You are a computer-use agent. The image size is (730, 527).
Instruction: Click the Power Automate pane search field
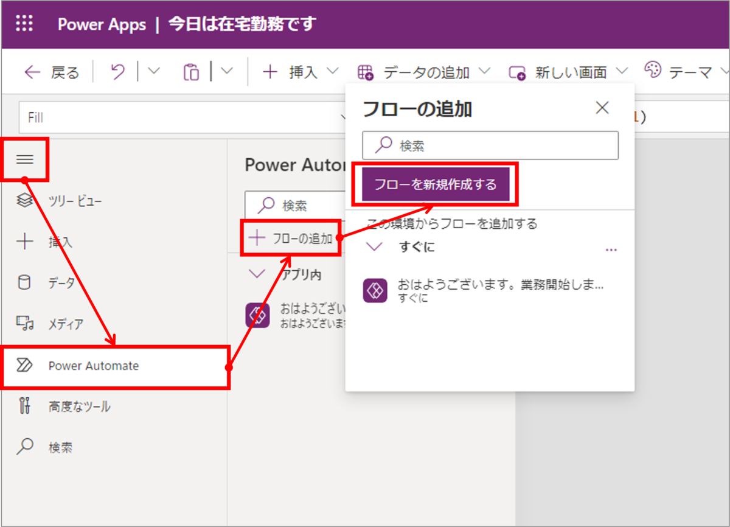[x=295, y=206]
